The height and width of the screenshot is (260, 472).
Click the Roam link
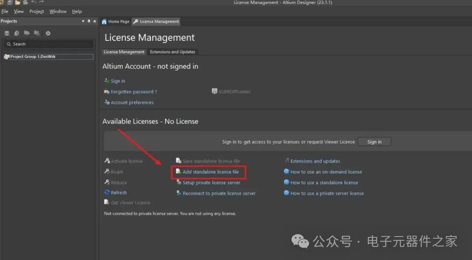tap(117, 172)
